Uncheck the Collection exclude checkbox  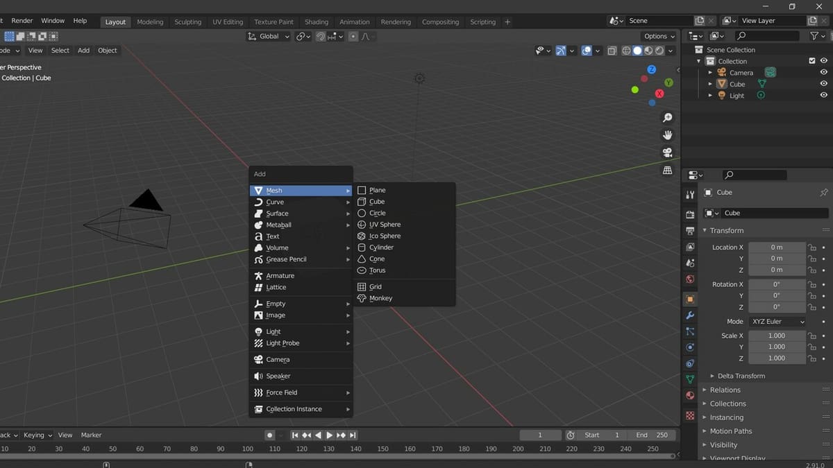tap(812, 61)
